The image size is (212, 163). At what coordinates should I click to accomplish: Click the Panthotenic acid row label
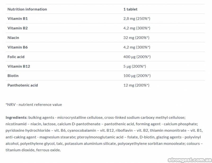click(23, 85)
